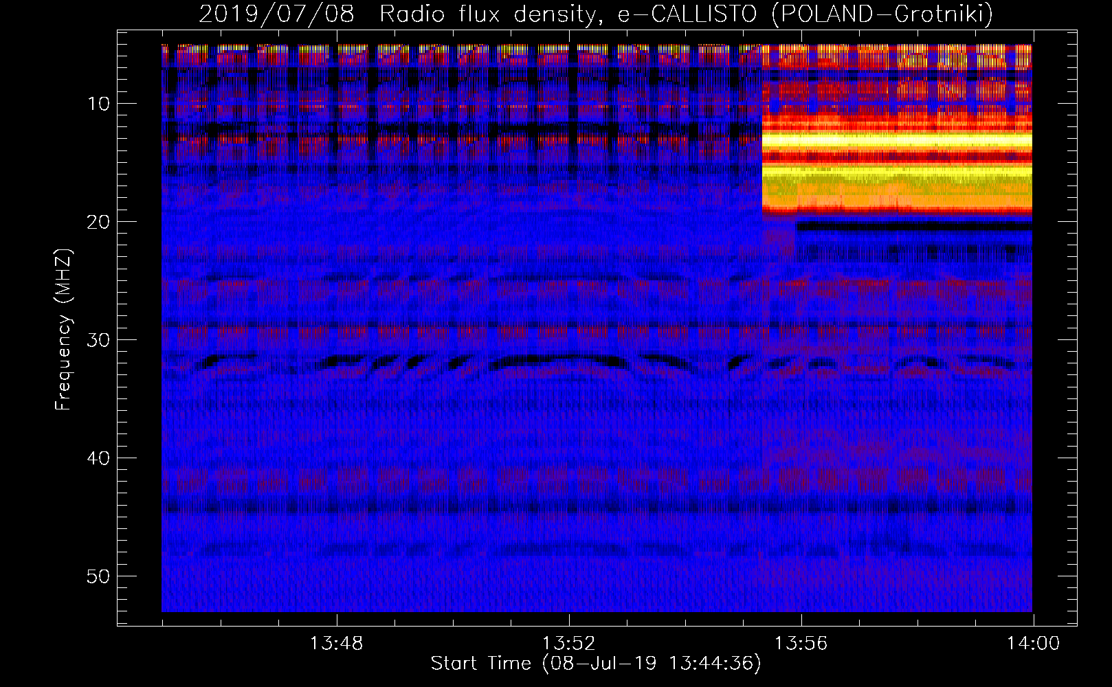This screenshot has width=1112, height=687.
Task: Click the 40 MHz tick label
Action: click(99, 458)
